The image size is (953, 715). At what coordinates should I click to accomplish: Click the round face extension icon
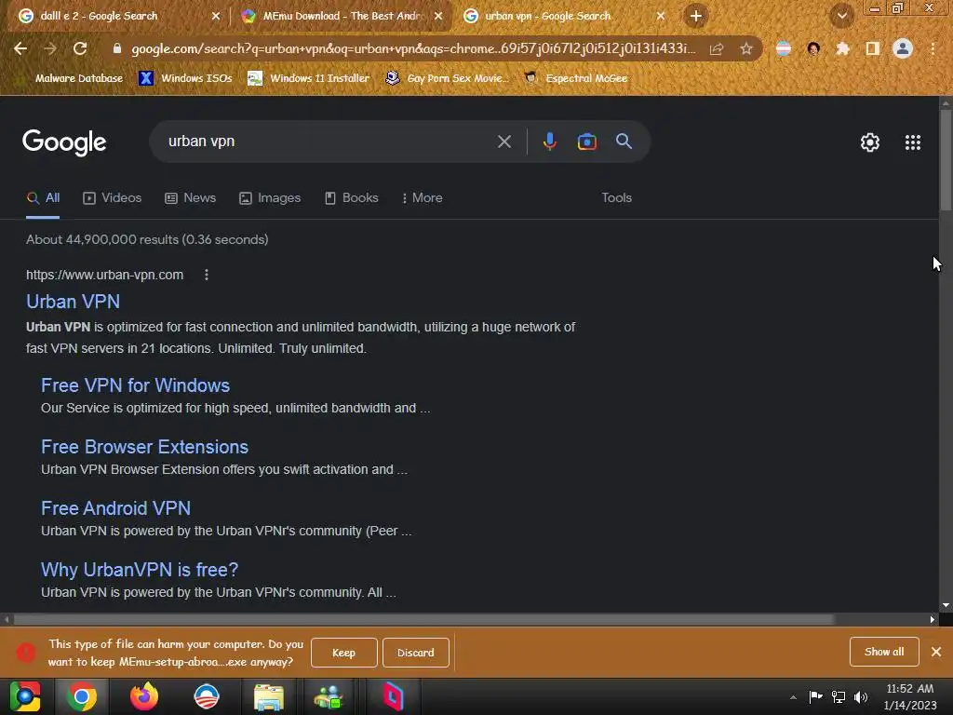point(813,48)
